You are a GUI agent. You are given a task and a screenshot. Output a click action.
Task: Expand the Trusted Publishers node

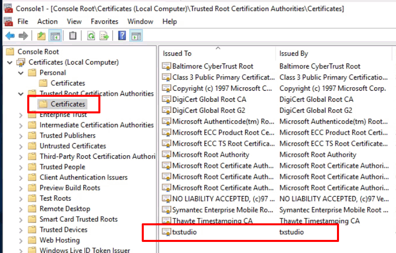pos(21,136)
